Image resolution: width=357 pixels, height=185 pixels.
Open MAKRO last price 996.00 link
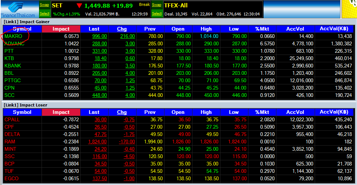tap(99, 36)
